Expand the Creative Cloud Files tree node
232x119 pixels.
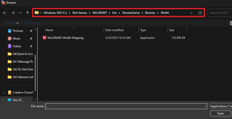pos(4,93)
